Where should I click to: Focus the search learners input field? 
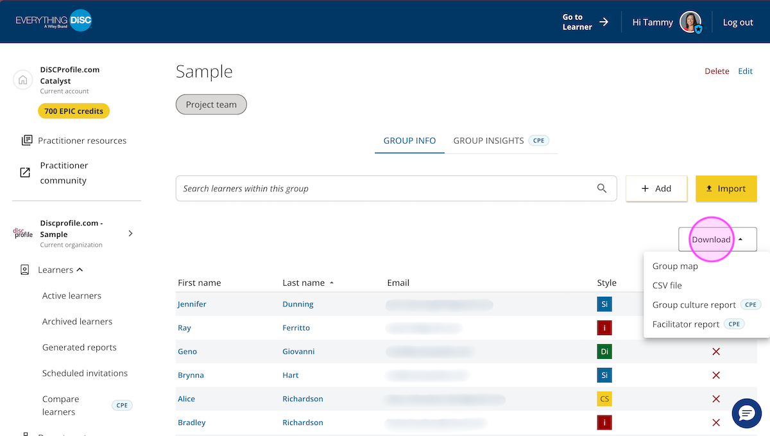point(396,188)
